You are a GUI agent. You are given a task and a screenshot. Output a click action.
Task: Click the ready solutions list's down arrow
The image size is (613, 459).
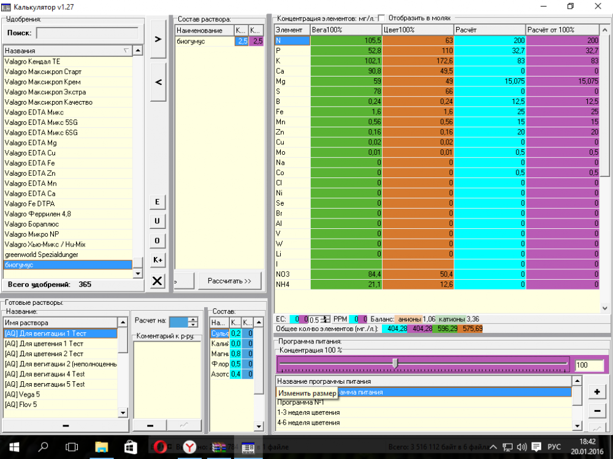[x=123, y=412]
